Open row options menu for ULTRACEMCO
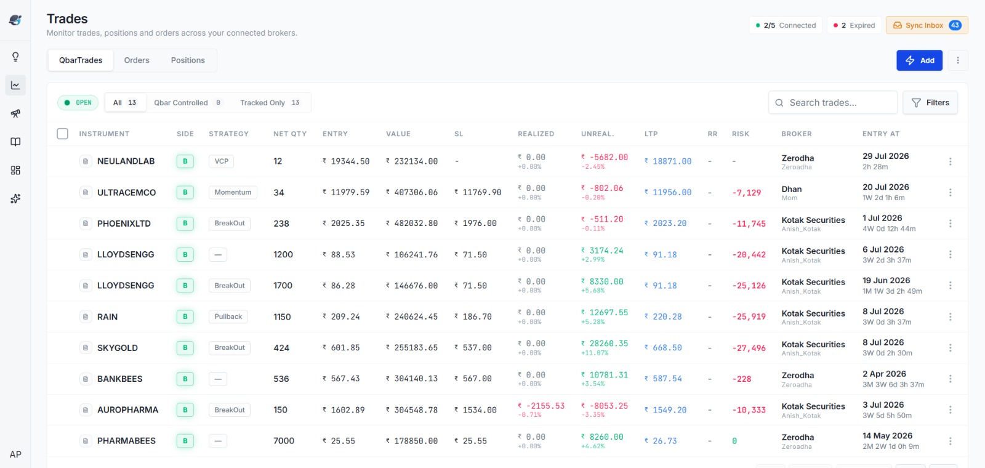 click(x=950, y=192)
